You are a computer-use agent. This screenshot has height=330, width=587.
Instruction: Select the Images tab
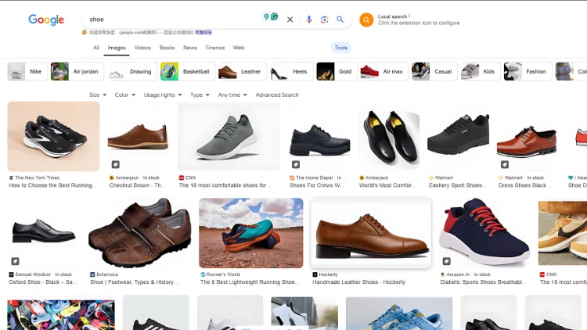coord(117,48)
